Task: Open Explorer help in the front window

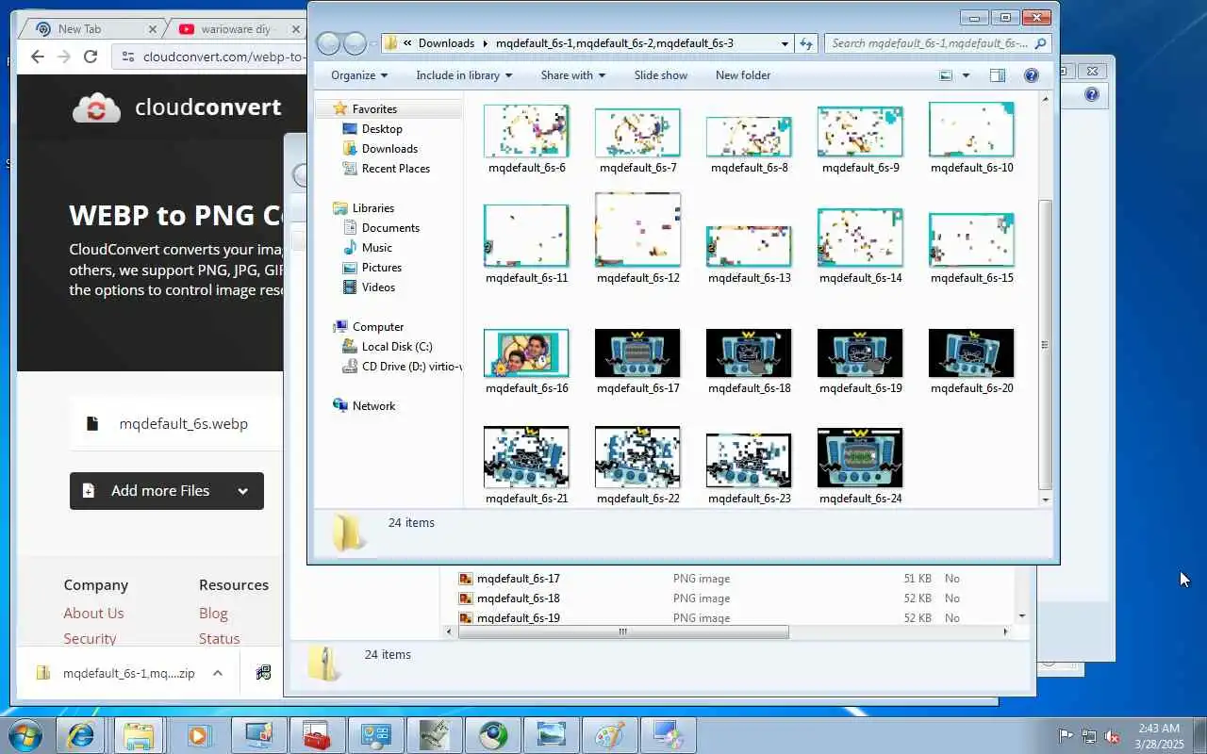Action: [x=1032, y=75]
